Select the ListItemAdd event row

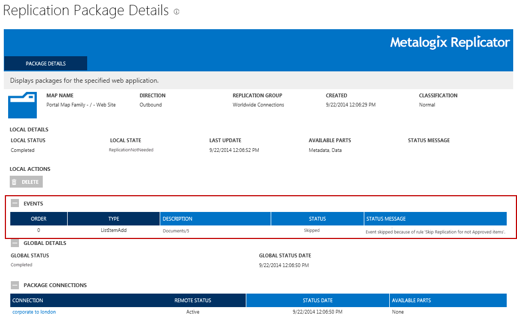[114, 230]
